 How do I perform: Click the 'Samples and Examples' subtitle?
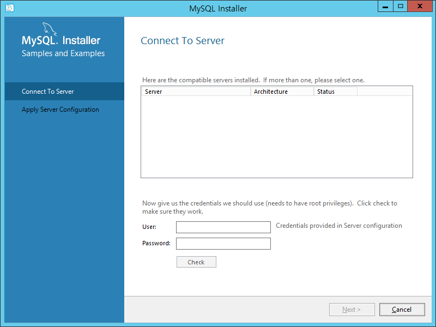coord(63,53)
